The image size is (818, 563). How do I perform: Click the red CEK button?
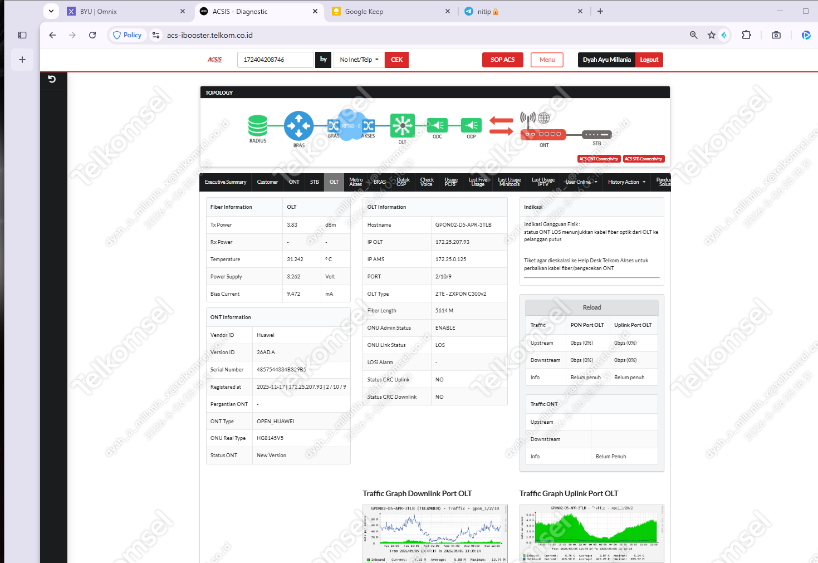click(x=397, y=60)
